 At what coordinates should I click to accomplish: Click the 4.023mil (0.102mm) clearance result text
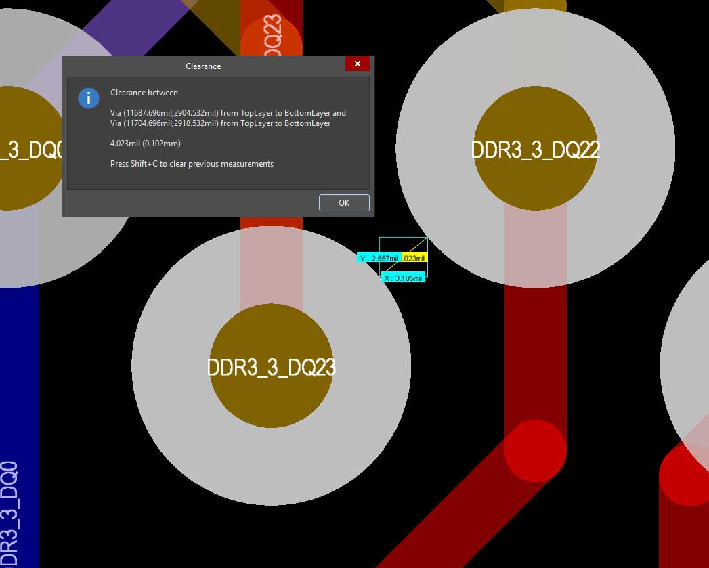point(146,144)
